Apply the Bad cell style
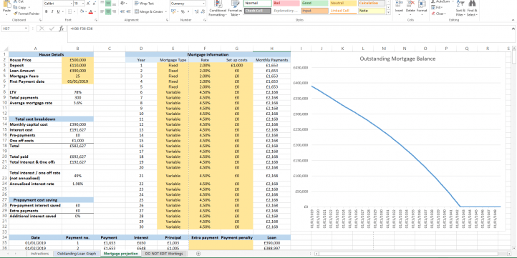The height and width of the screenshot is (258, 517). coord(286,4)
